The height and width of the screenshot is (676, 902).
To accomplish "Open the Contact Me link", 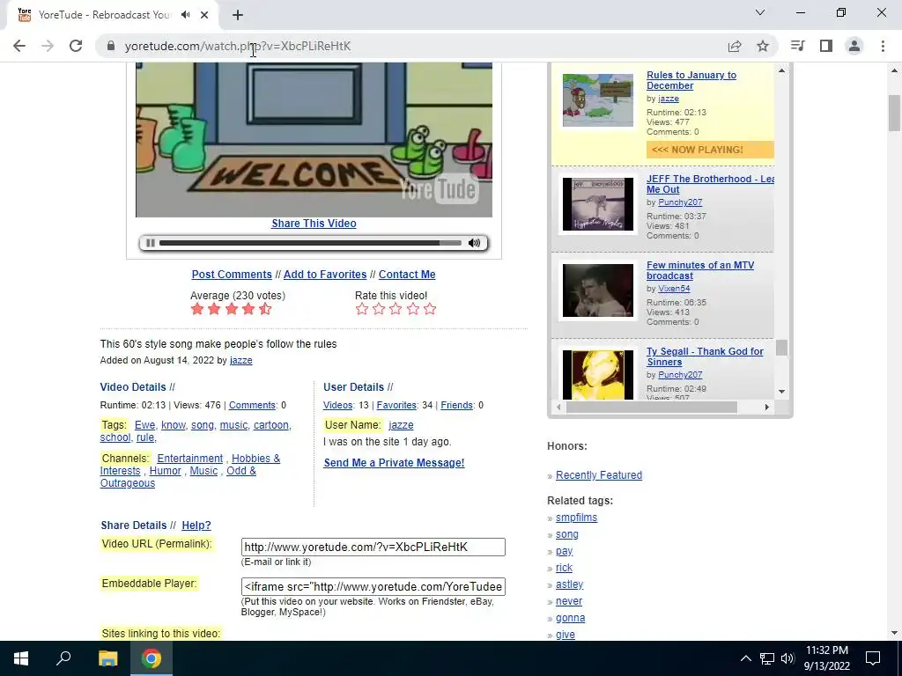I will pyautogui.click(x=407, y=275).
